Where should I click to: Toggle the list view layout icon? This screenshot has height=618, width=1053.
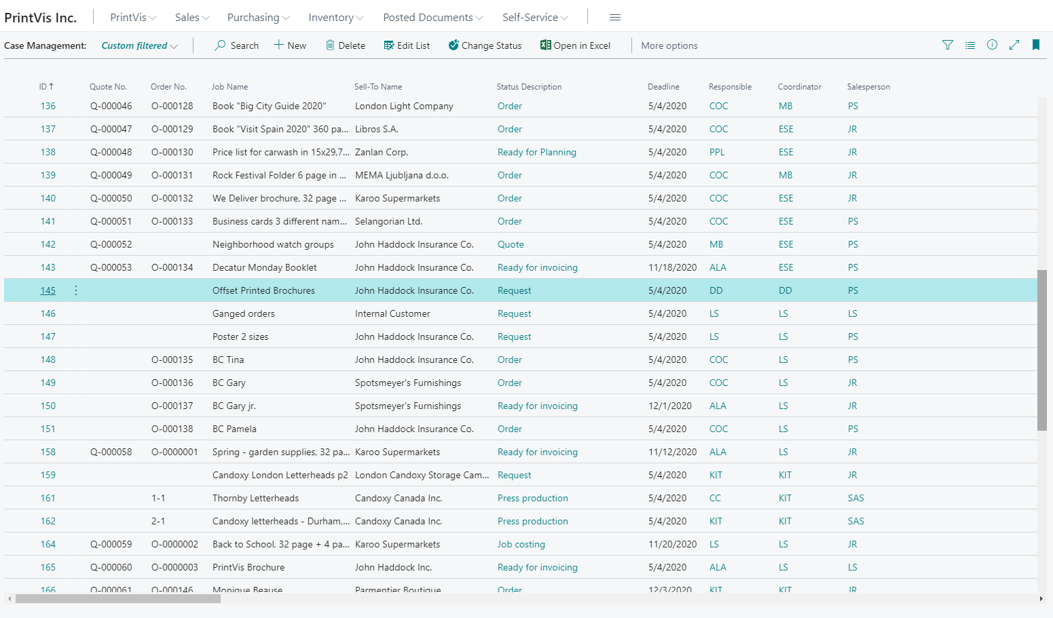click(x=970, y=45)
